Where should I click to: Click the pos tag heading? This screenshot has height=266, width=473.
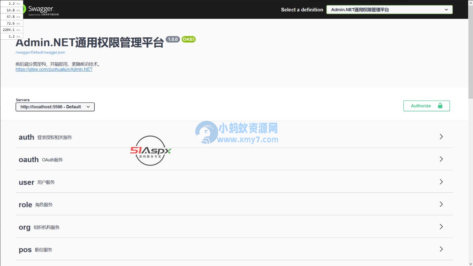coord(25,250)
